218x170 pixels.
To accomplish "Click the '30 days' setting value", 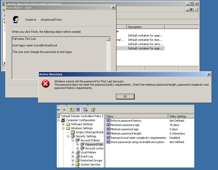I will 174,125.
